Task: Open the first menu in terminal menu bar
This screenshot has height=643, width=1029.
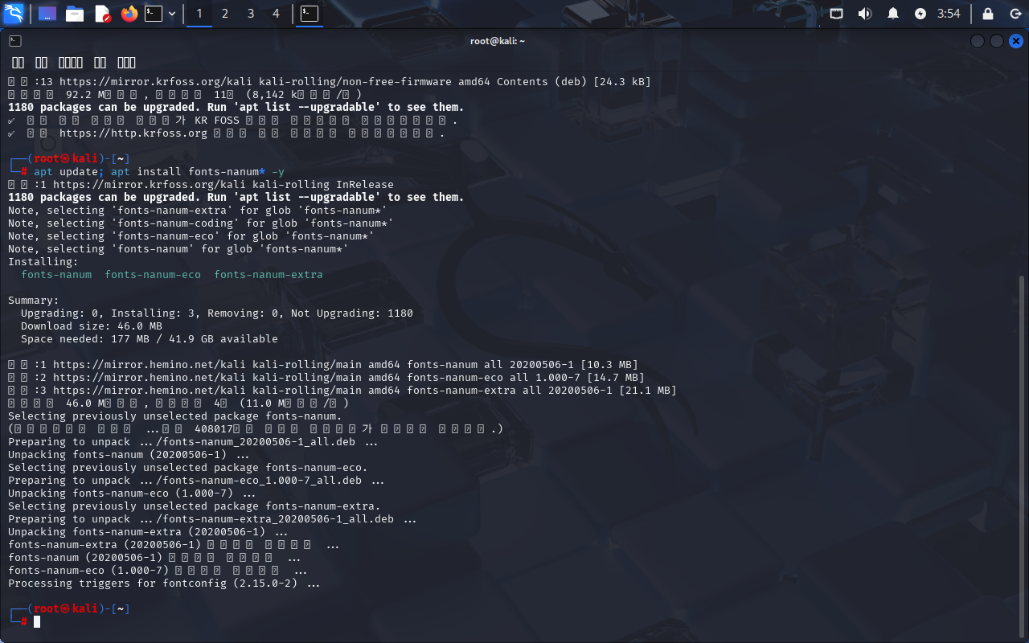Action: coord(18,63)
